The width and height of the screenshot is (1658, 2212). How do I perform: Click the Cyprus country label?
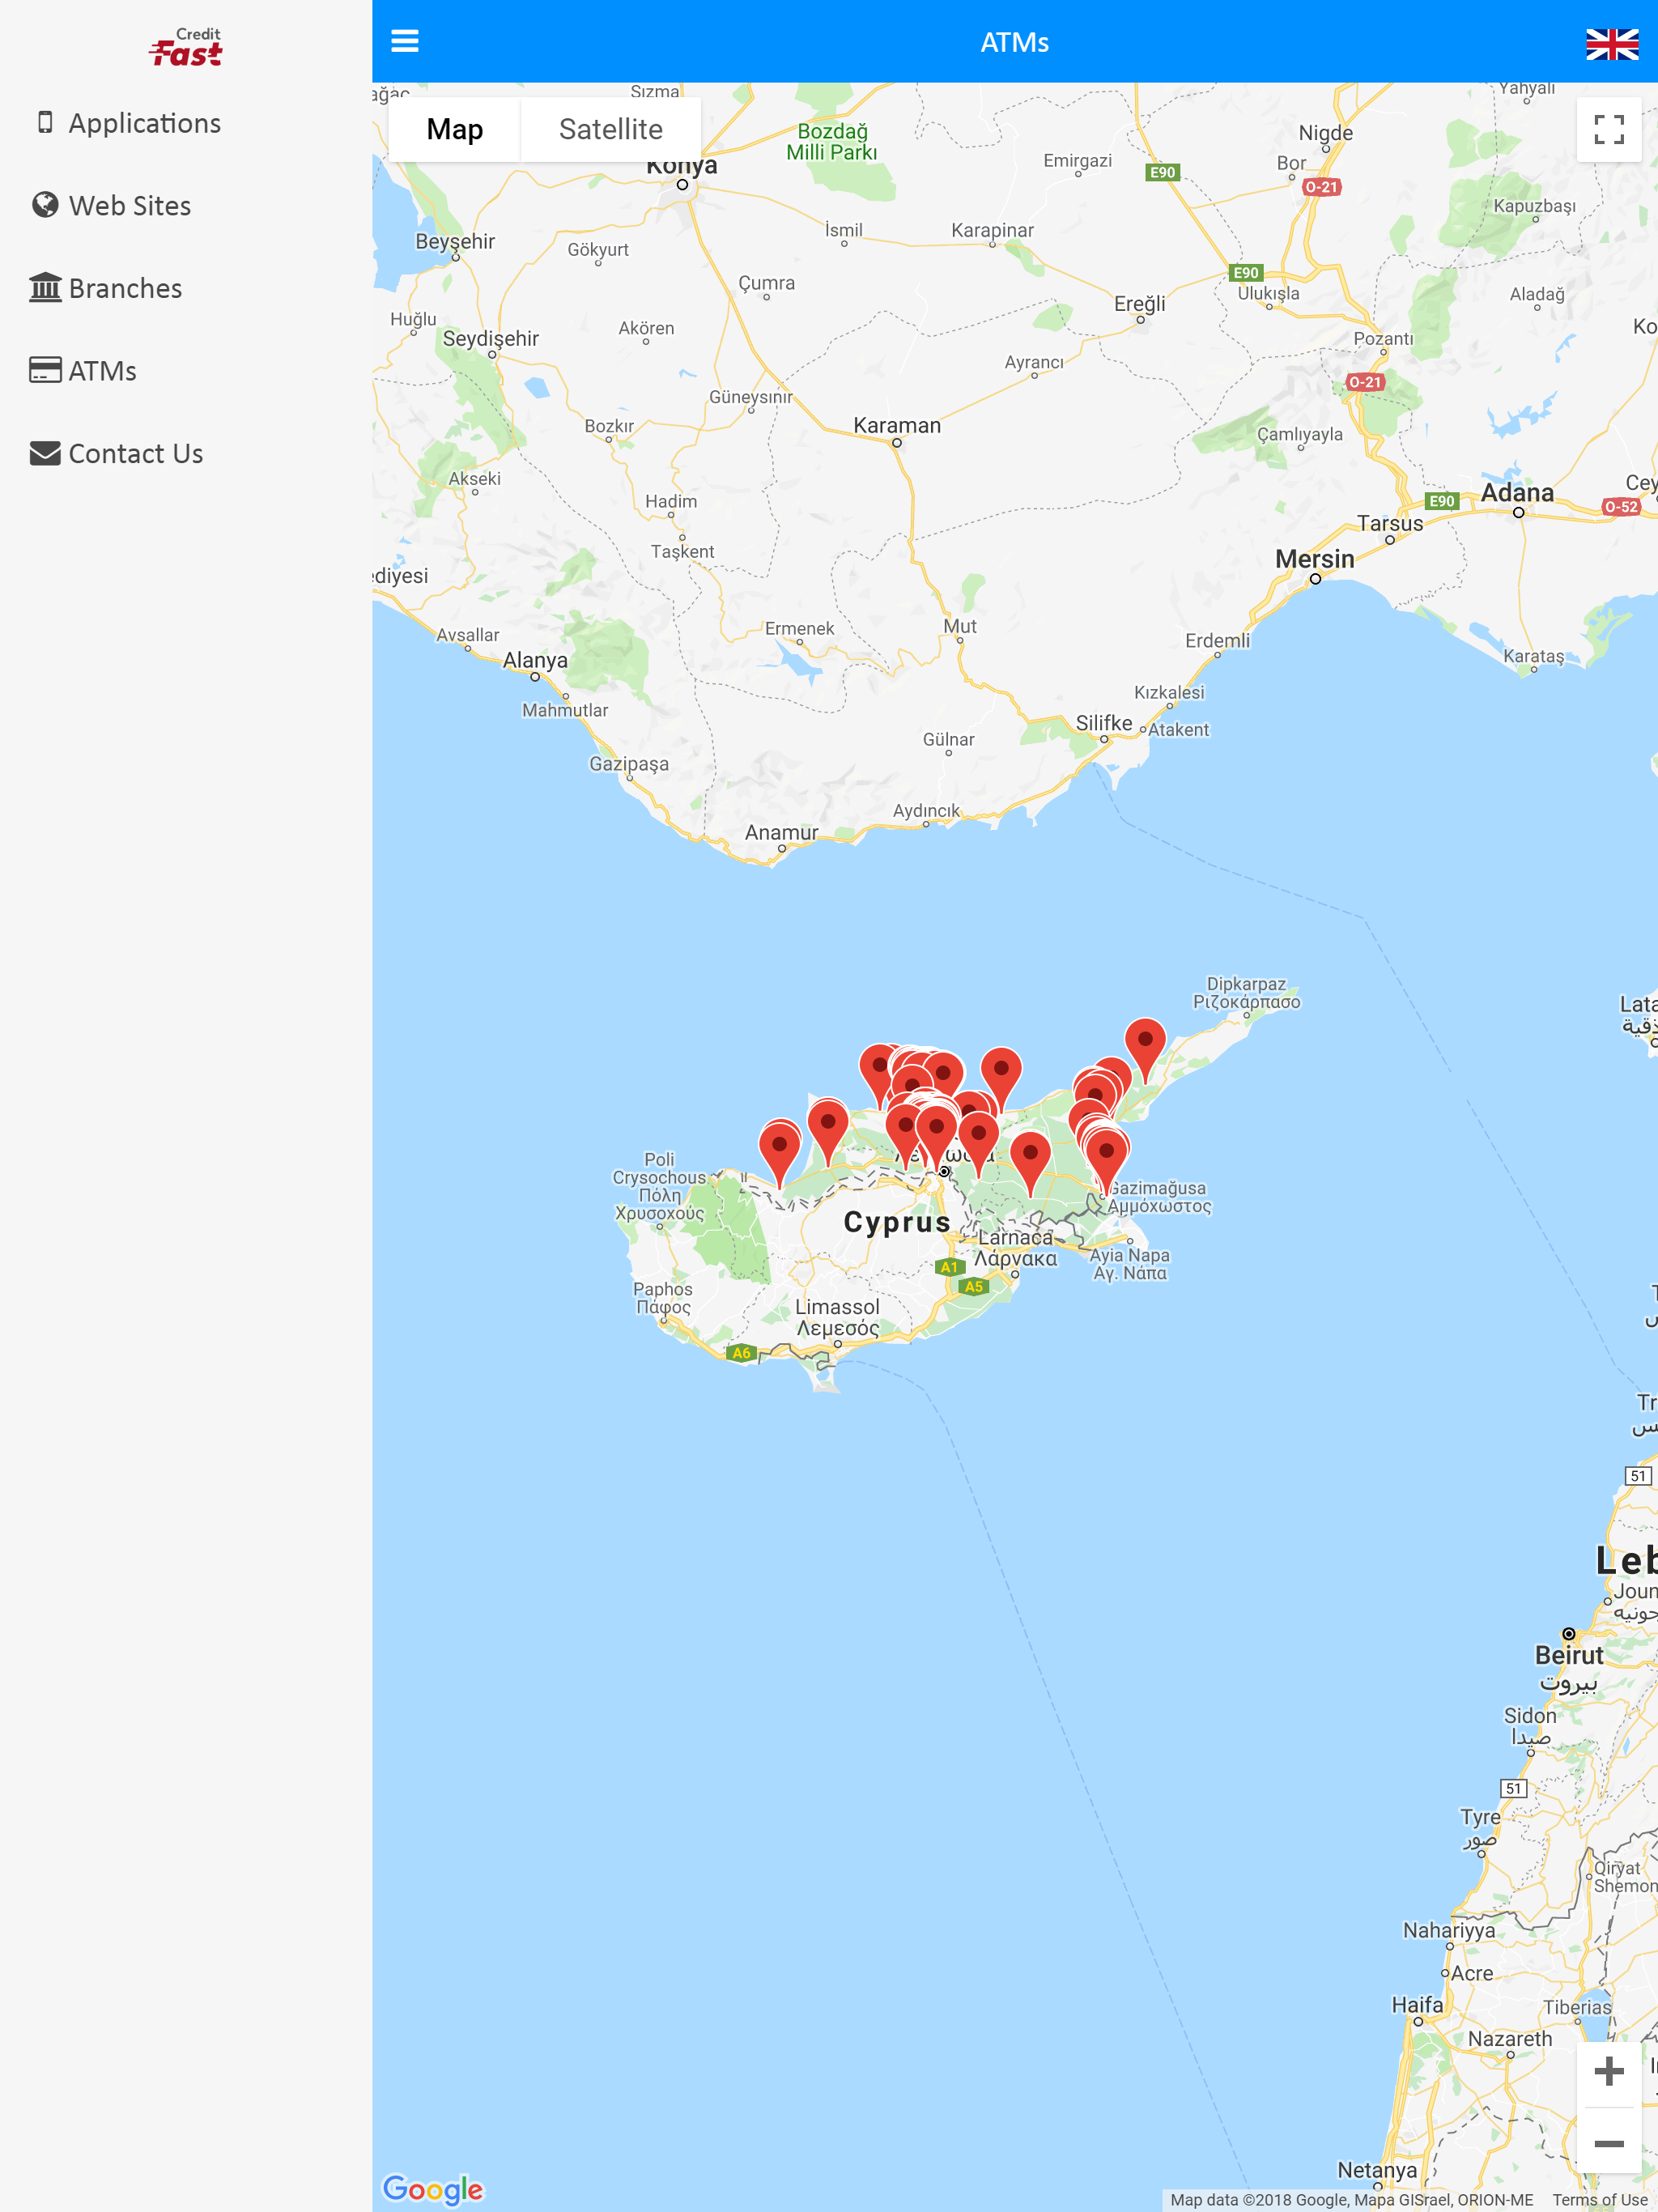tap(896, 1222)
